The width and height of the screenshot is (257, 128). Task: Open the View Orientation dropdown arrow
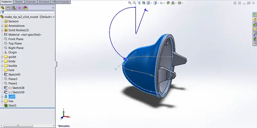(151, 3)
